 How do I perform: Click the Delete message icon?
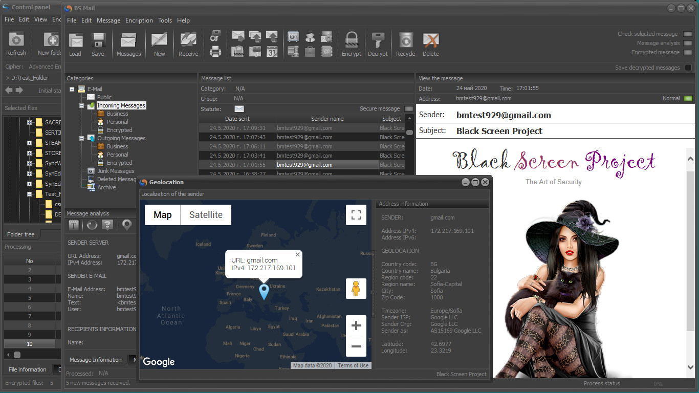[x=430, y=40]
